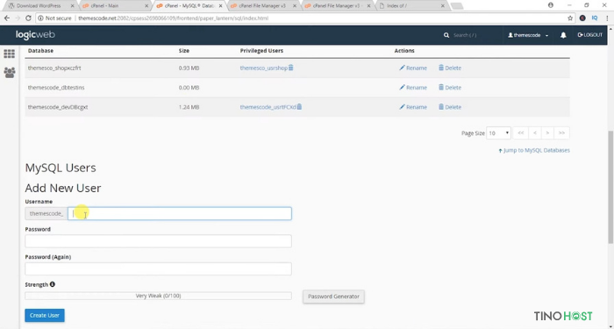Jump to MySQL Databases link

coord(534,150)
